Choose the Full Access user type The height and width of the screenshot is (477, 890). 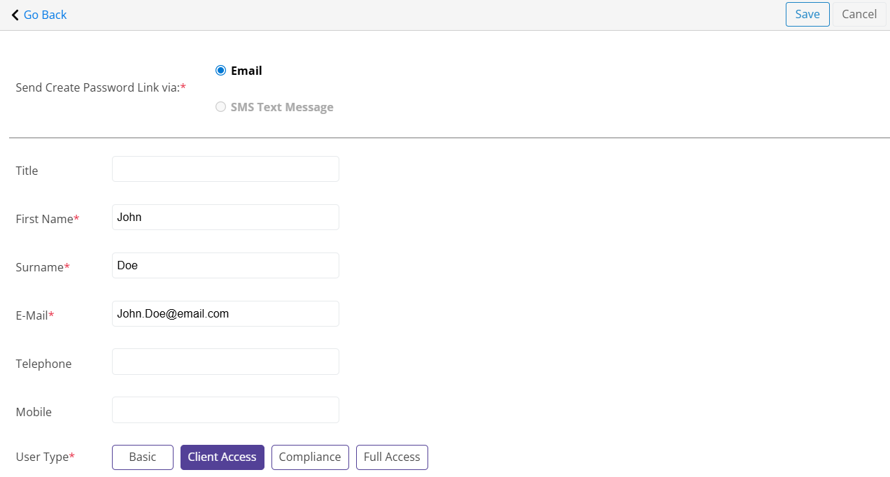click(x=392, y=457)
